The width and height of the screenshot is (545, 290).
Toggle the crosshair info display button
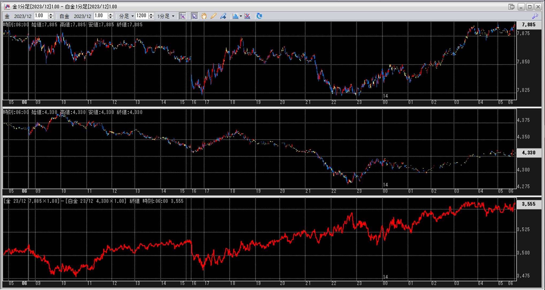(182, 16)
